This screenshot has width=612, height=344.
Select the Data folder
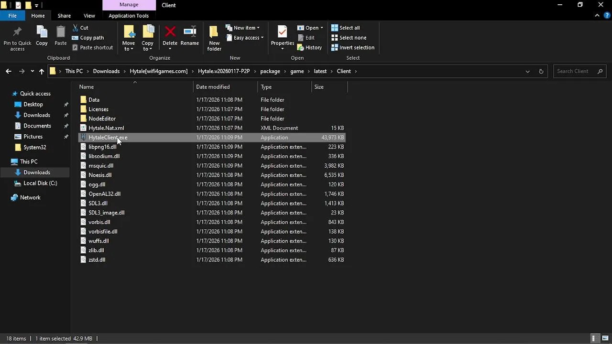pos(211,100)
